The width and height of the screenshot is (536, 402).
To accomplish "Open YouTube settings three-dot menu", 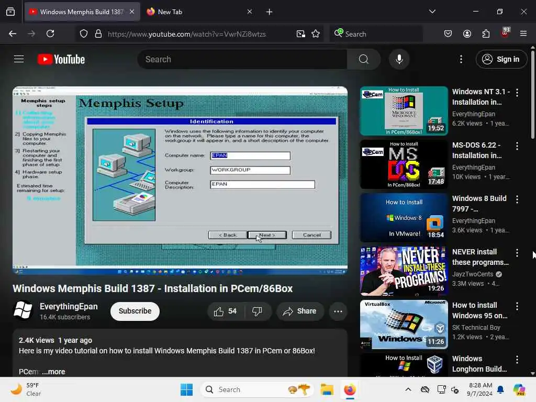I will 461,59.
